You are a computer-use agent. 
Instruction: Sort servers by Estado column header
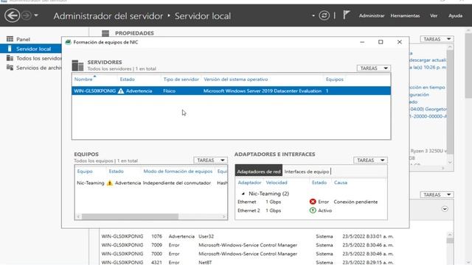(127, 79)
